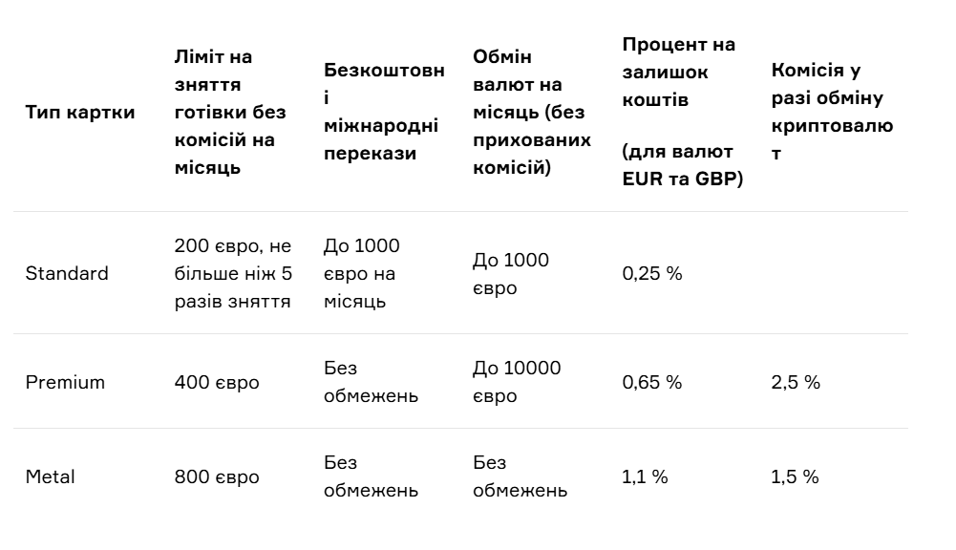This screenshot has width=956, height=550.
Task: Select the 'Ліміт на зняття готівки' header
Action: pos(230,112)
